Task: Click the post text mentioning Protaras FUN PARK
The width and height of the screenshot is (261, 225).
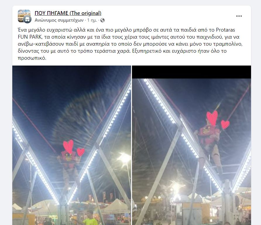Action: (x=130, y=44)
